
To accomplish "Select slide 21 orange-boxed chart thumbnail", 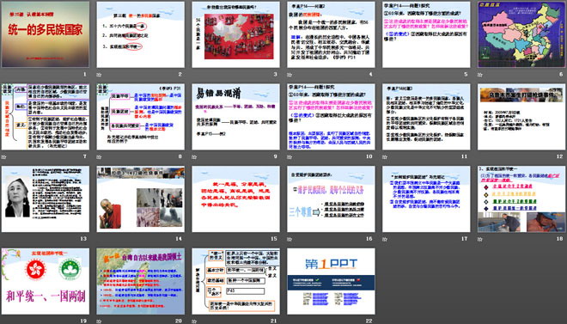I will coord(235,281).
